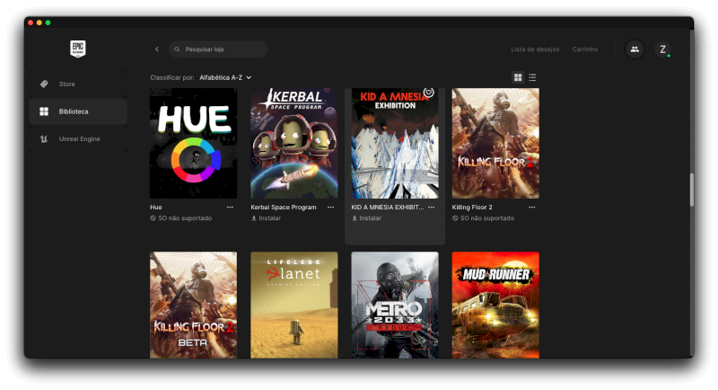This screenshot has width=718, height=390.
Task: Select Biblioteca in the sidebar
Action: point(78,111)
